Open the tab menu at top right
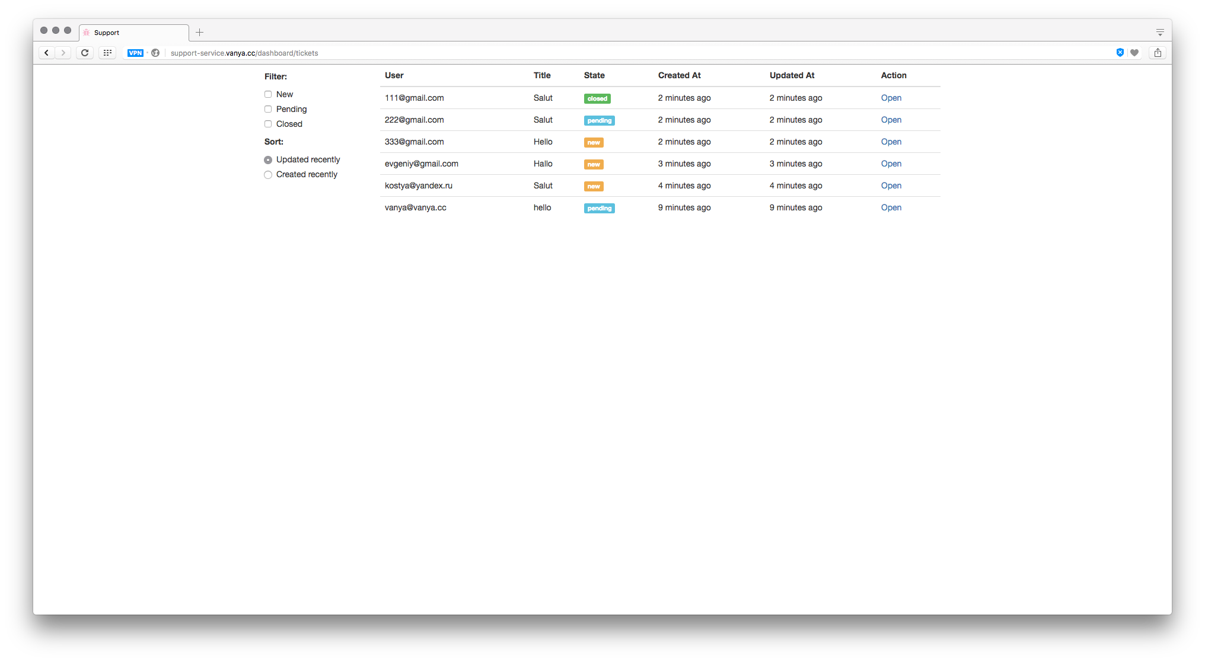 click(x=1160, y=33)
